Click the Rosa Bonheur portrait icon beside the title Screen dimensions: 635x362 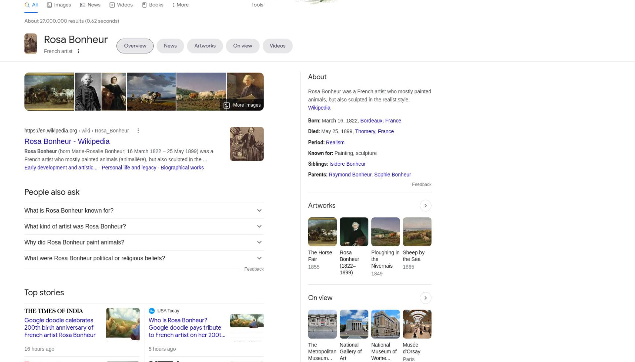click(30, 44)
